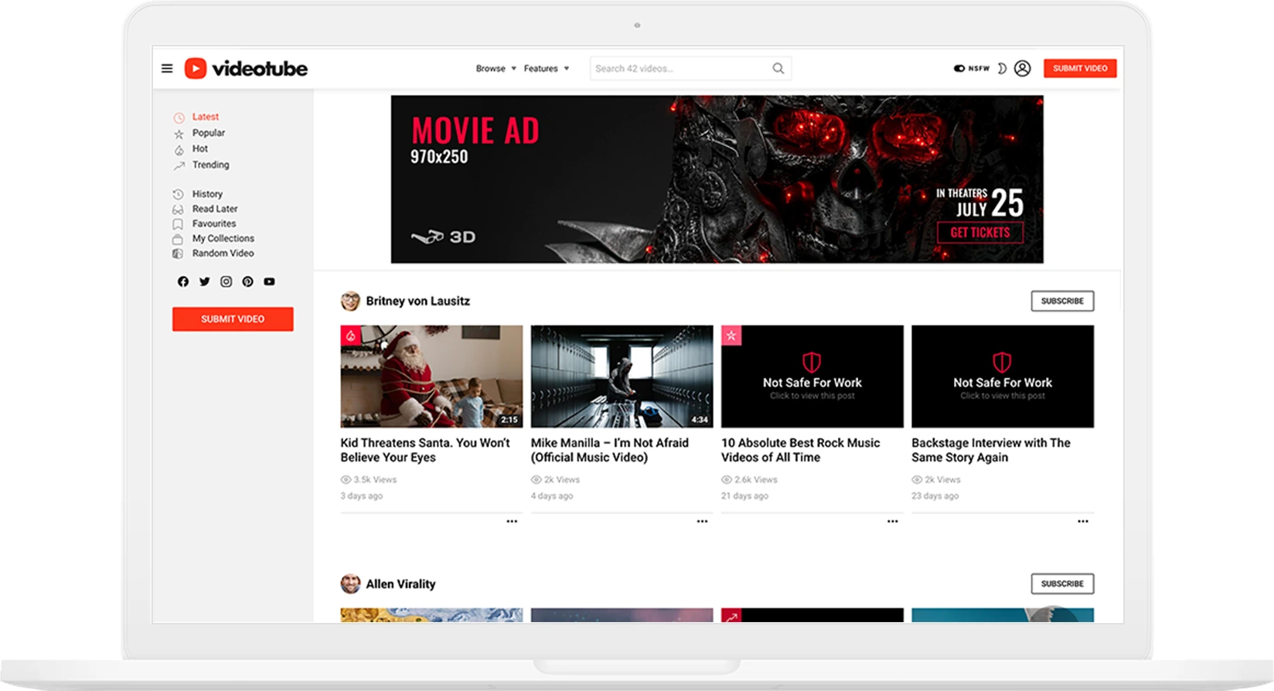1274x691 pixels.
Task: Open the Kid Threatens Santa thumbnail
Action: point(431,376)
